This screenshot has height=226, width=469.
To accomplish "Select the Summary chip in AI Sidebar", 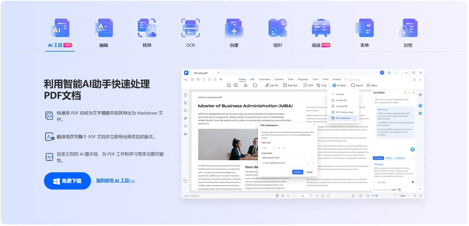I will pyautogui.click(x=378, y=158).
